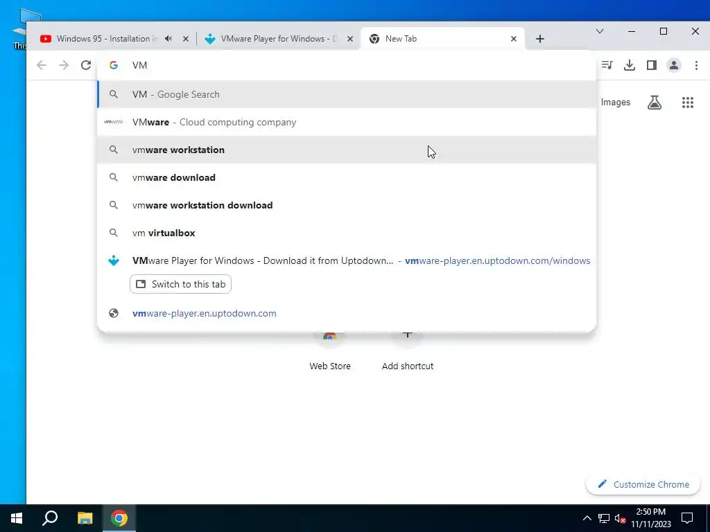The image size is (710, 532).
Task: Select 'vmware download' suggestion
Action: click(x=347, y=177)
